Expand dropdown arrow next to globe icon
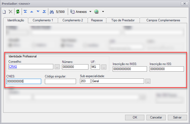The height and width of the screenshot is (124, 190). pyautogui.click(x=103, y=12)
